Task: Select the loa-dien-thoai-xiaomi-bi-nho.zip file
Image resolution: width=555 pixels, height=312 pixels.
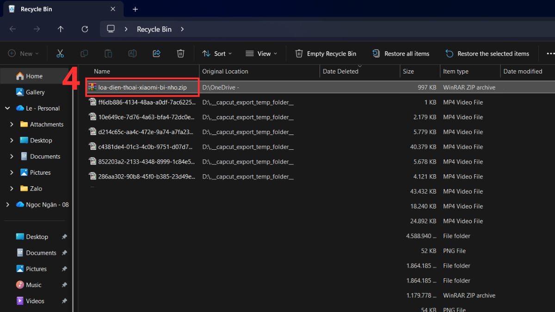Action: [142, 87]
